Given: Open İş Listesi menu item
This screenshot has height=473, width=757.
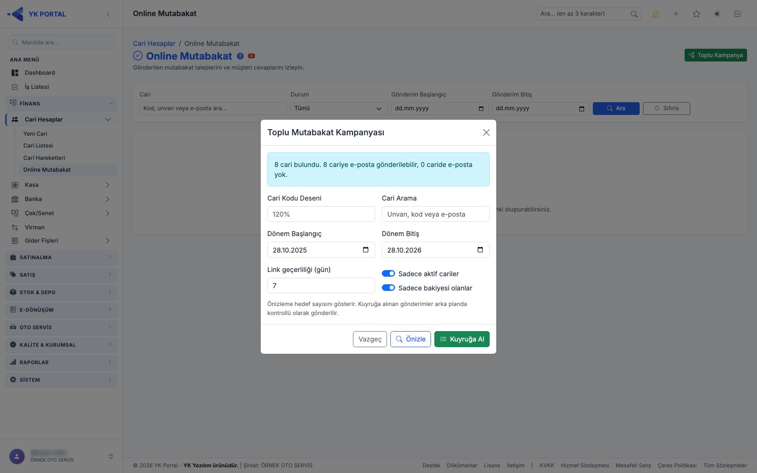Looking at the screenshot, I should 62,87.
